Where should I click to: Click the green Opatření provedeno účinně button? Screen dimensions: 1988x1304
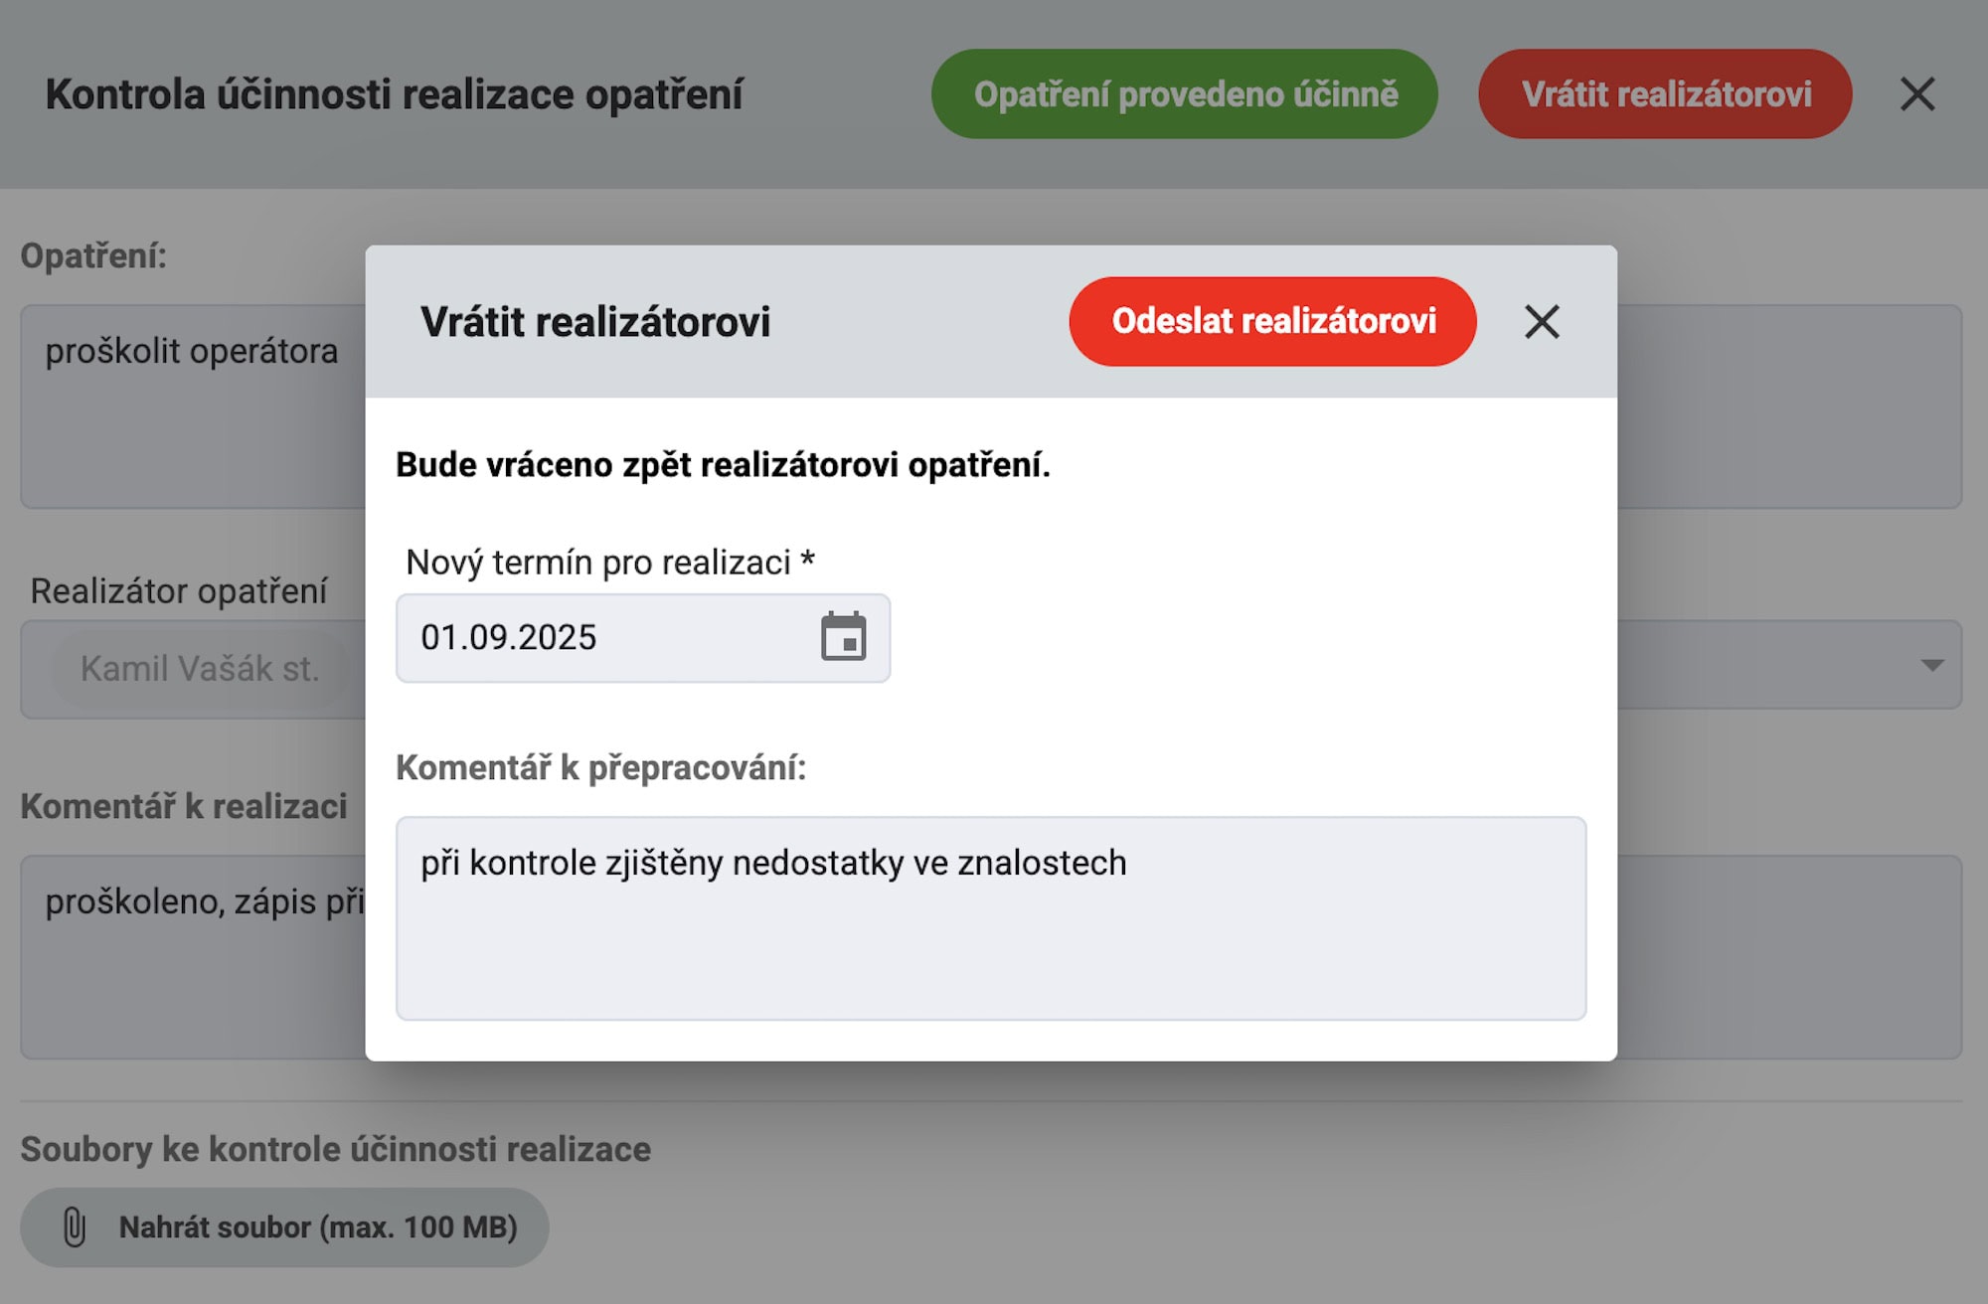point(1184,94)
